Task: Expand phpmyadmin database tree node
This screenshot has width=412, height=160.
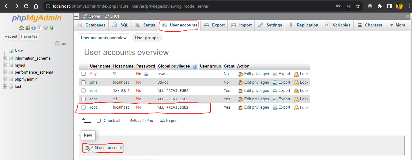Action: 5,79
